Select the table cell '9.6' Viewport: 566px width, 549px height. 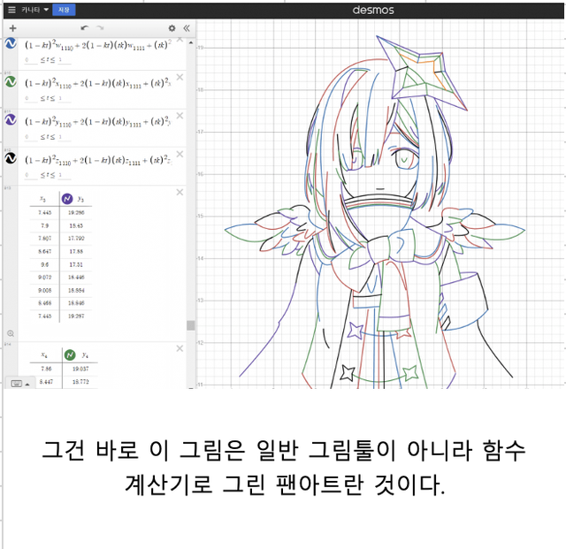coord(45,264)
